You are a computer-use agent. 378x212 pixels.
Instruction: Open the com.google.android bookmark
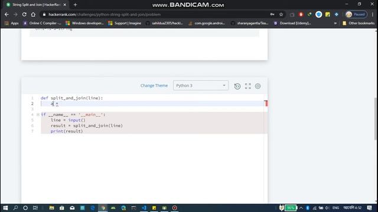(207, 23)
